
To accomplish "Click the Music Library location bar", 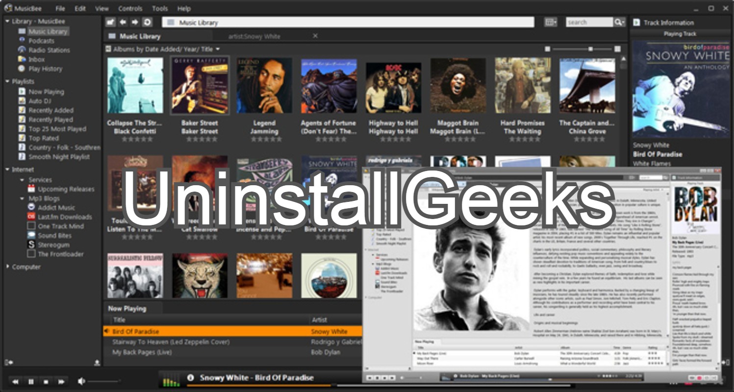I will (x=348, y=22).
